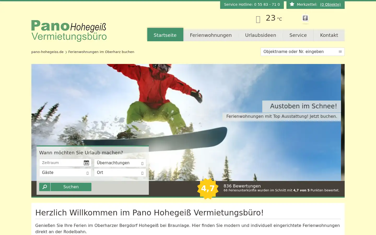Click the 836 Bewertungen text
Viewport: 376px width, 235px height.
pyautogui.click(x=242, y=186)
